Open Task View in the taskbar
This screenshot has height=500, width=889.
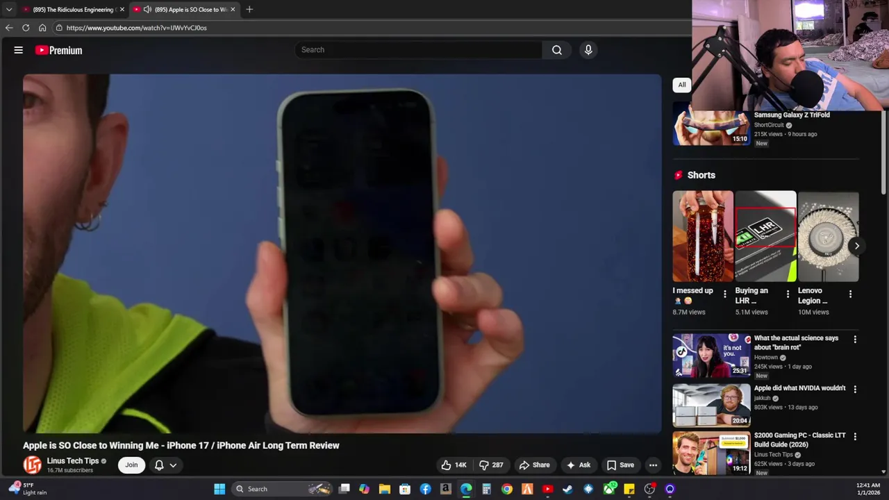[x=344, y=489]
